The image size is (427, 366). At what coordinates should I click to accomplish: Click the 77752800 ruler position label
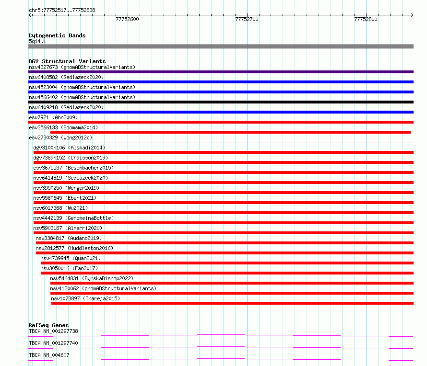pyautogui.click(x=366, y=19)
